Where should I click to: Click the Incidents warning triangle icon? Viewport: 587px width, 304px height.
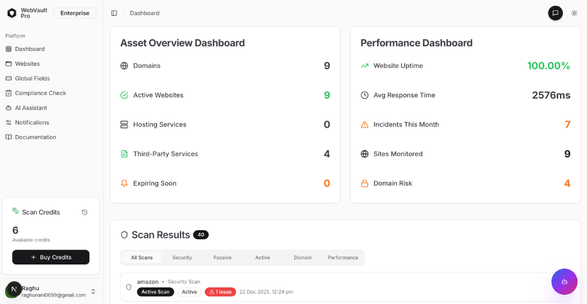click(365, 125)
